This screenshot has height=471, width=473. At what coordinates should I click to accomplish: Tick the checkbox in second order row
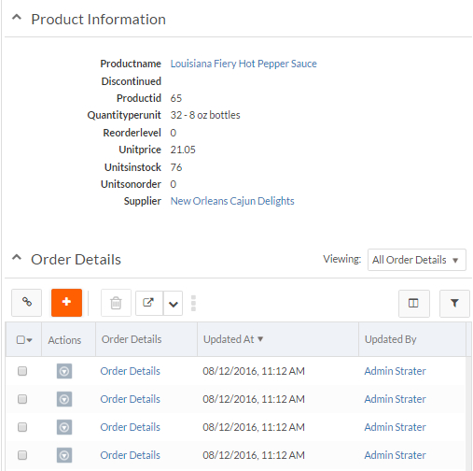pos(22,399)
